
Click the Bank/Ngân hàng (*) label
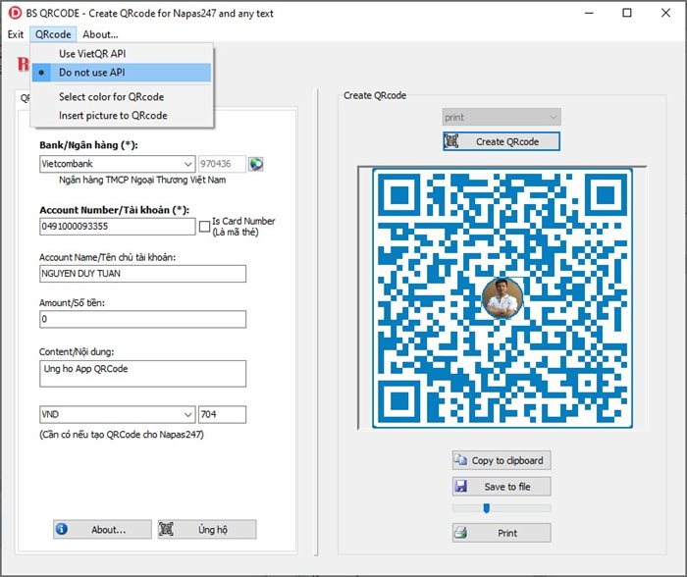coord(88,145)
